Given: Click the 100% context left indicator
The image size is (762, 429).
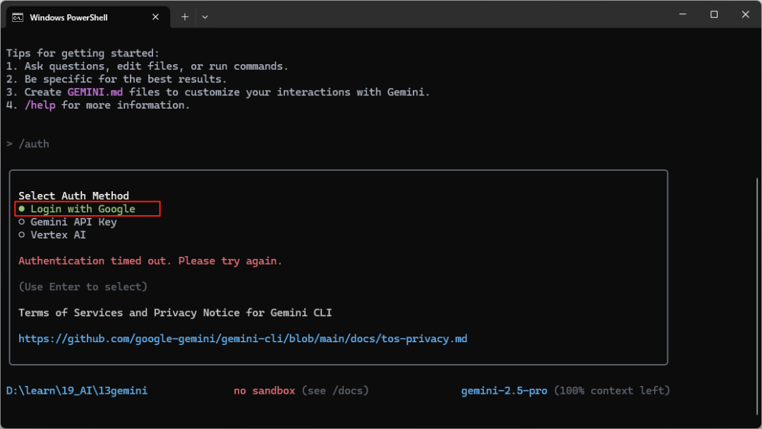Looking at the screenshot, I should (x=612, y=389).
